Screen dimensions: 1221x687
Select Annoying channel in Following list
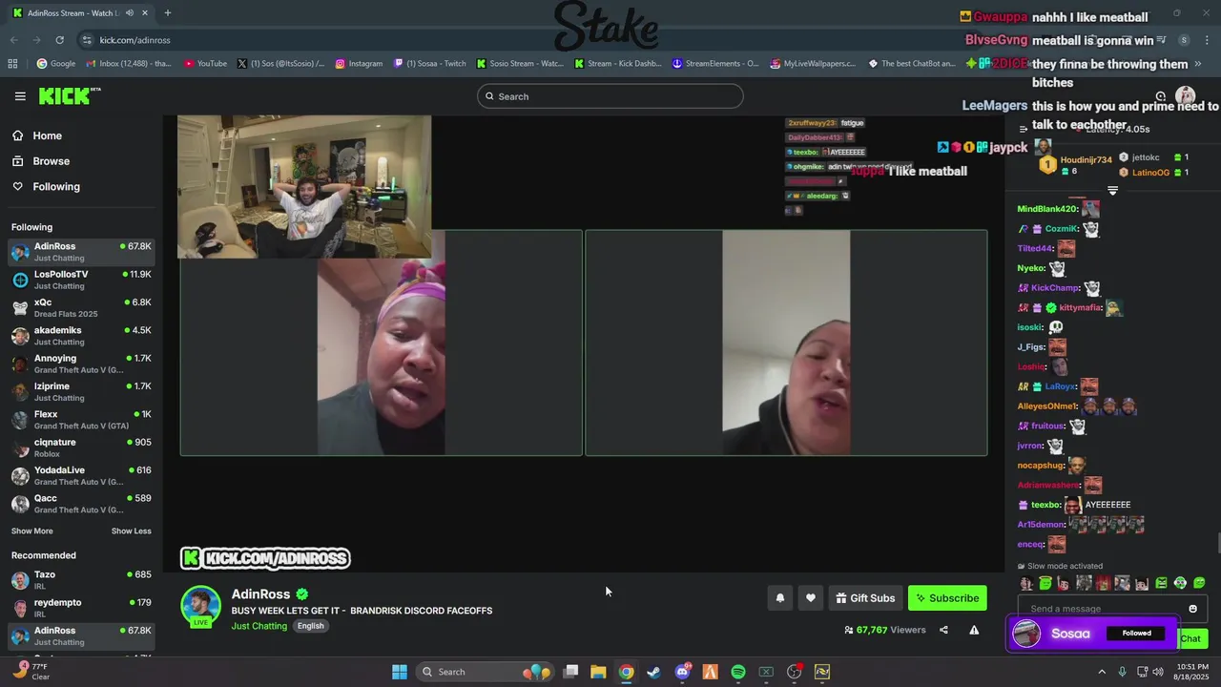click(x=81, y=364)
